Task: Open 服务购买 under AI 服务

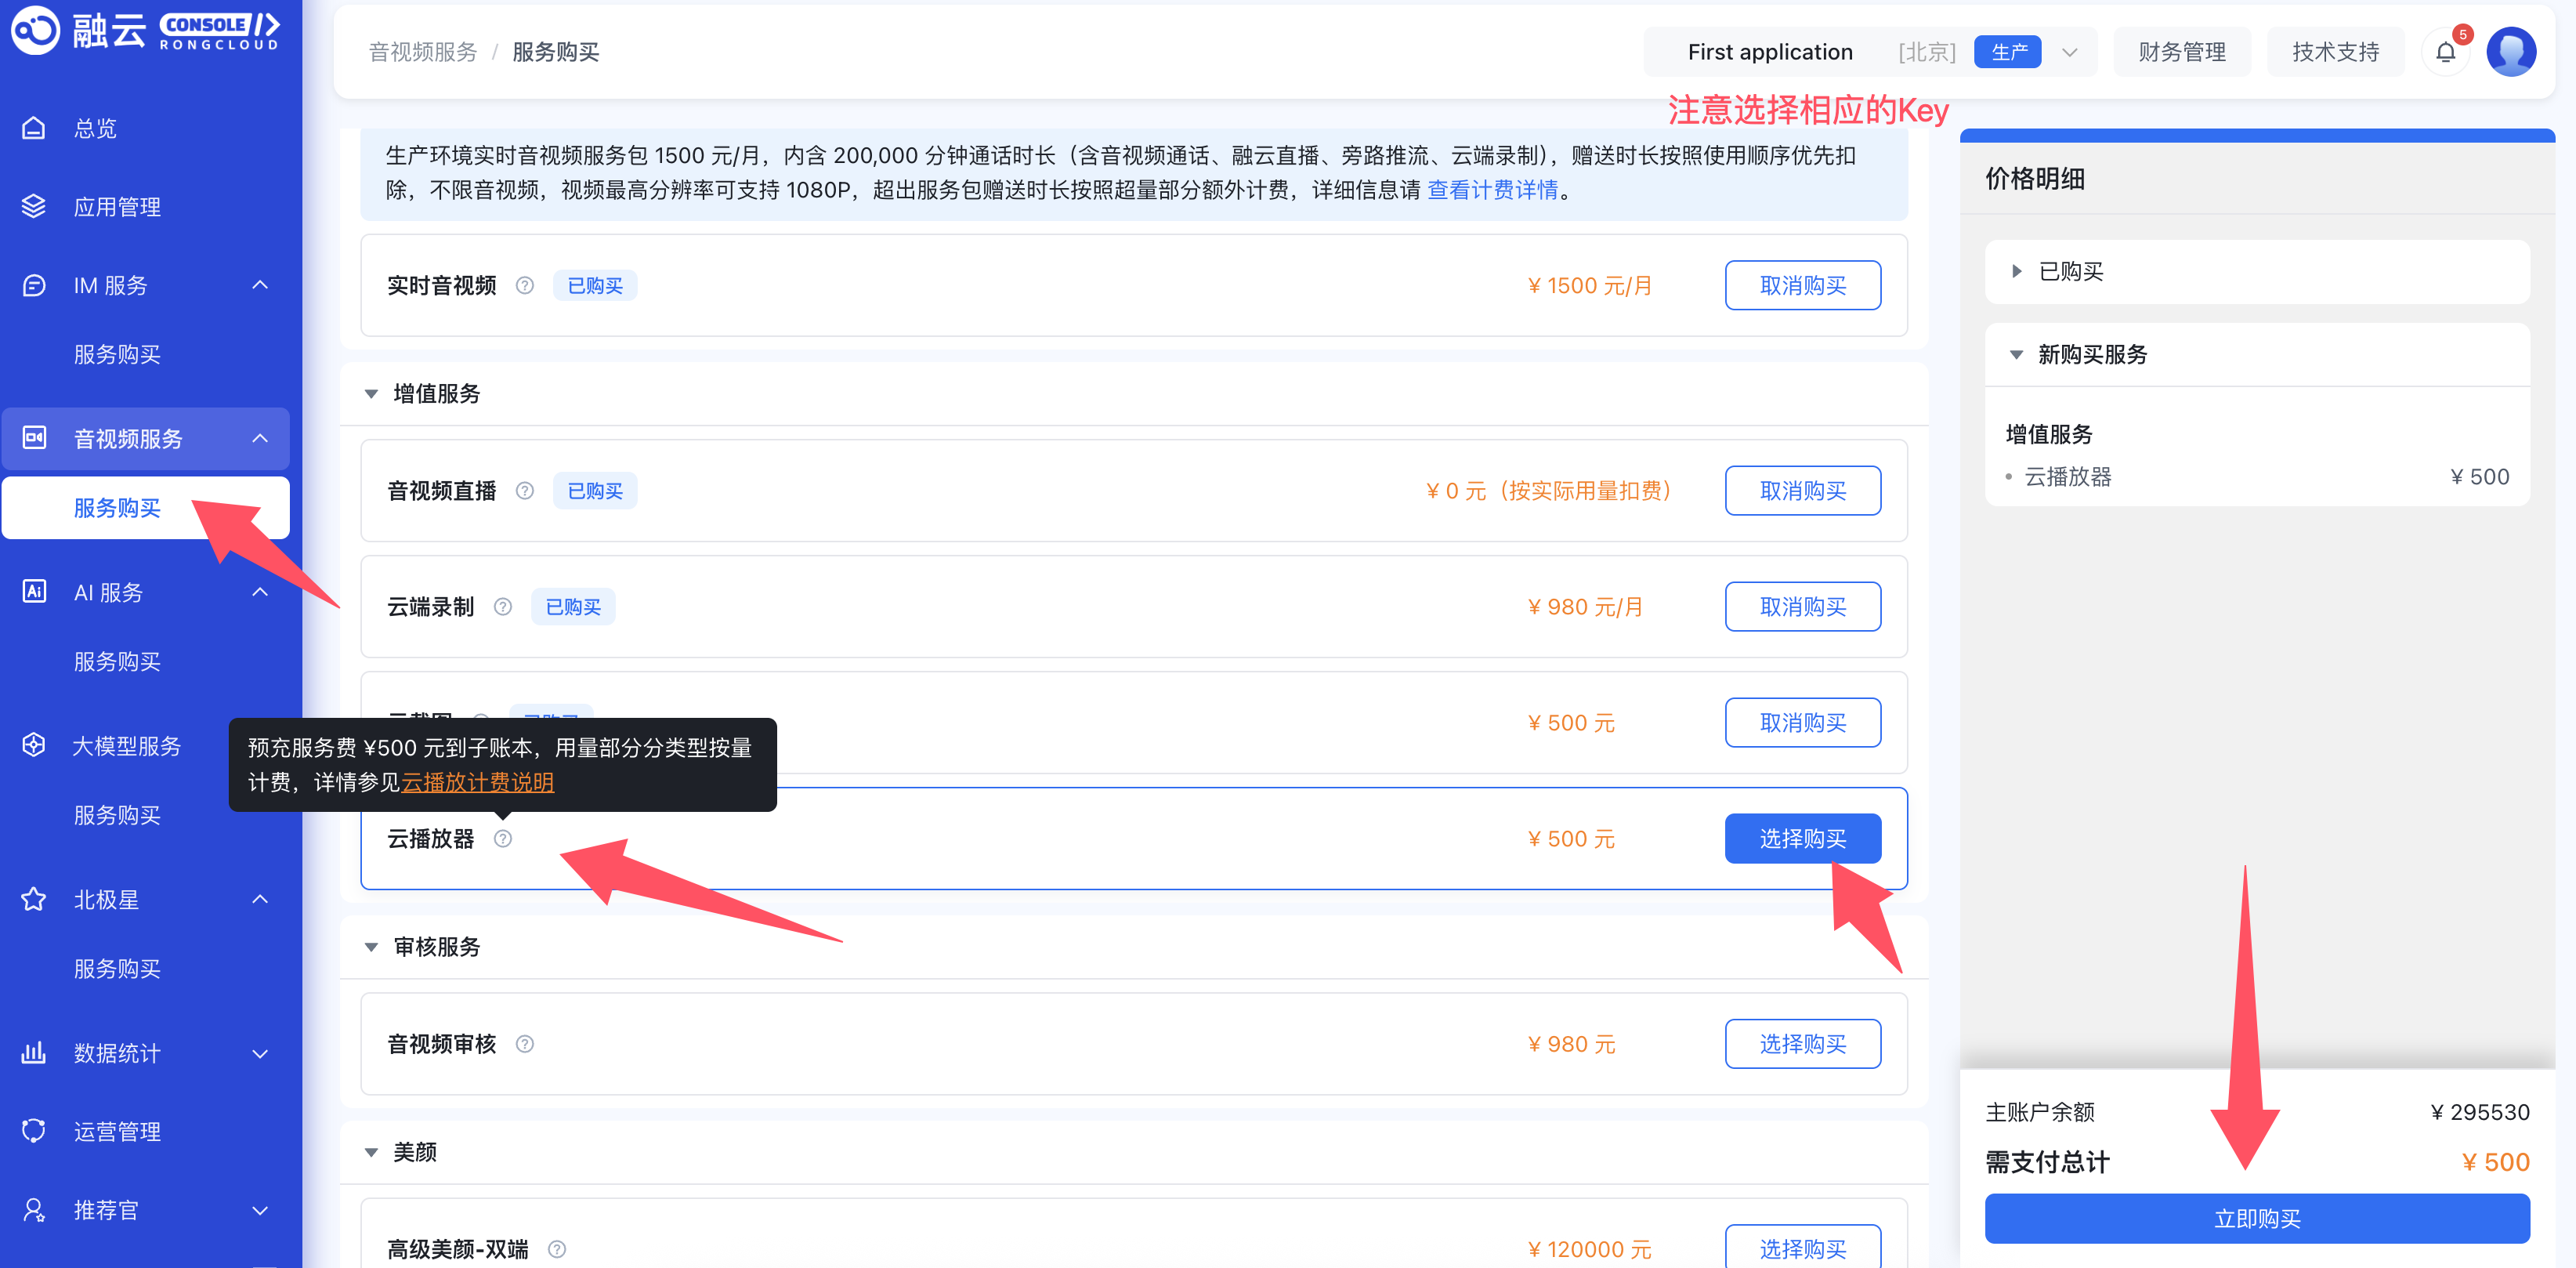Action: [x=117, y=661]
